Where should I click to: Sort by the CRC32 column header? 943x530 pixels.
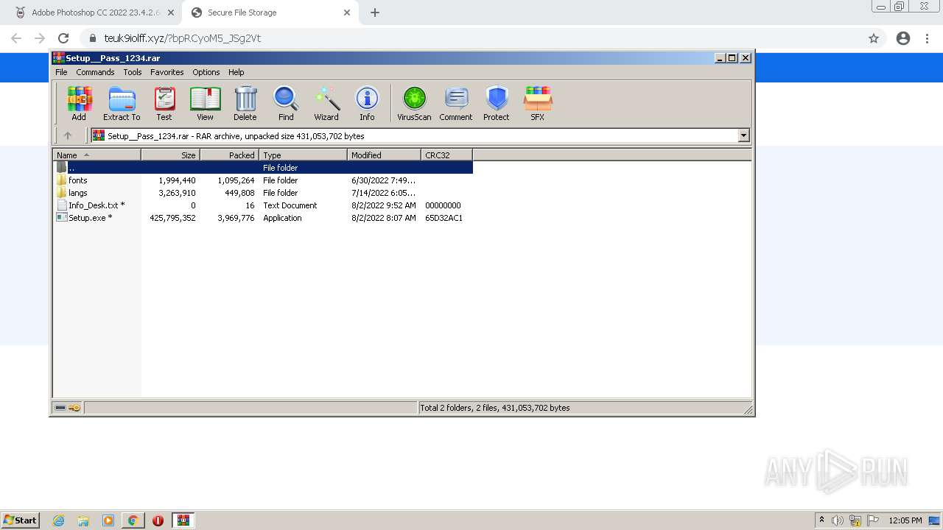(446, 155)
